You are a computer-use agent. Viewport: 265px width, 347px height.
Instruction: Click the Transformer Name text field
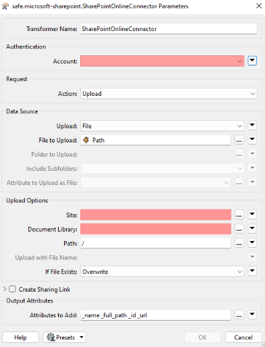pos(169,29)
